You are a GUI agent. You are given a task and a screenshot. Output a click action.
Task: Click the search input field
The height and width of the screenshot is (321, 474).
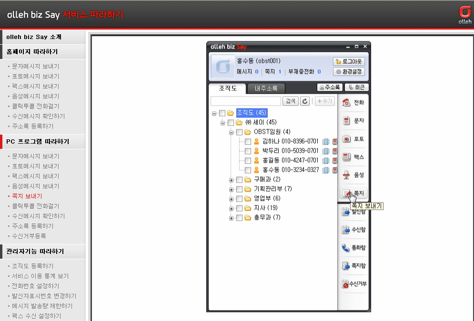246,101
